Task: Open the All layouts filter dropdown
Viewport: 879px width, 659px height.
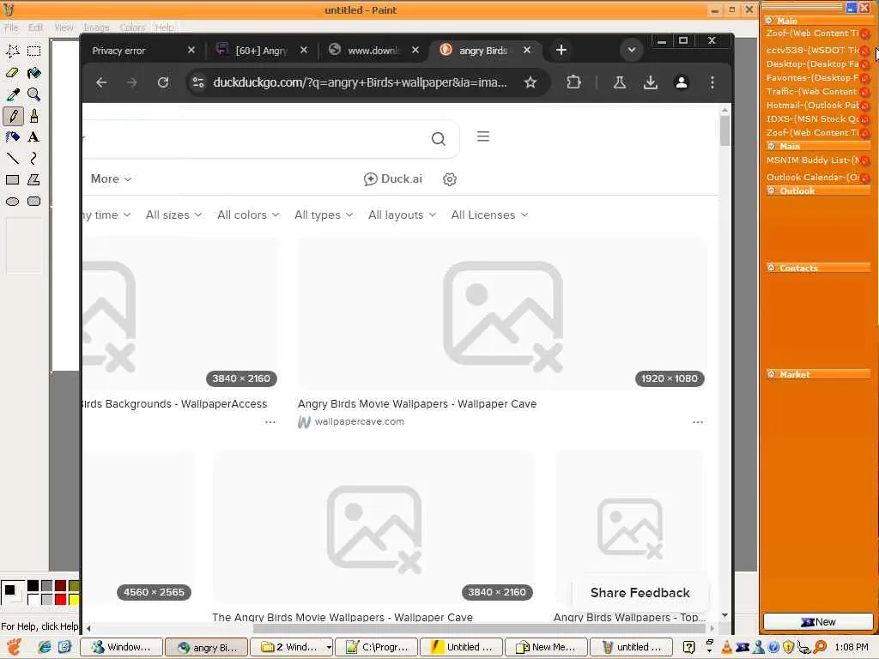Action: [x=402, y=215]
